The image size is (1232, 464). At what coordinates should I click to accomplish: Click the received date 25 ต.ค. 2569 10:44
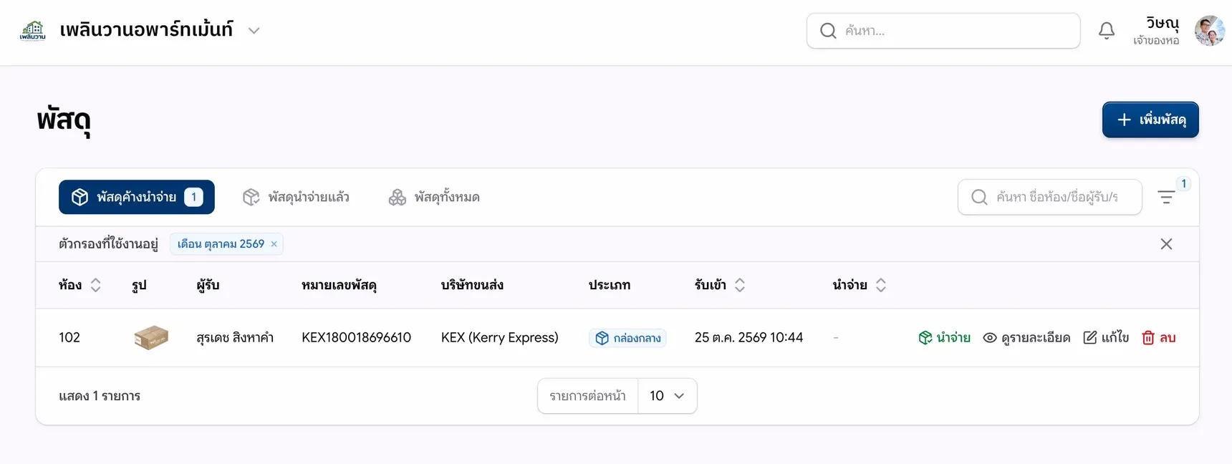pyautogui.click(x=749, y=337)
